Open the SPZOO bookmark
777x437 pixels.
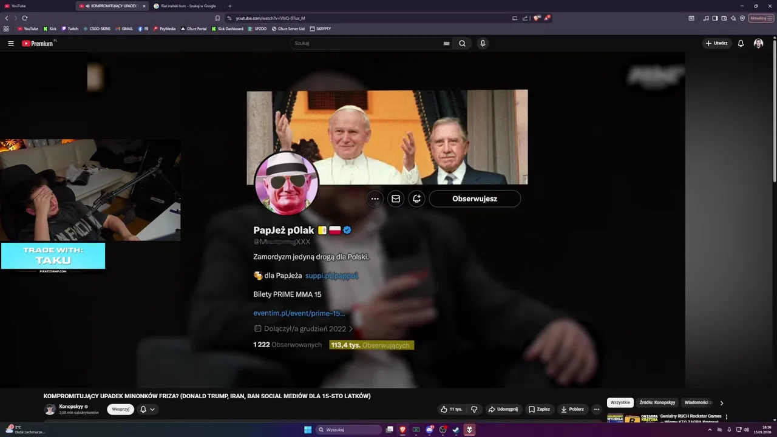[x=257, y=29]
